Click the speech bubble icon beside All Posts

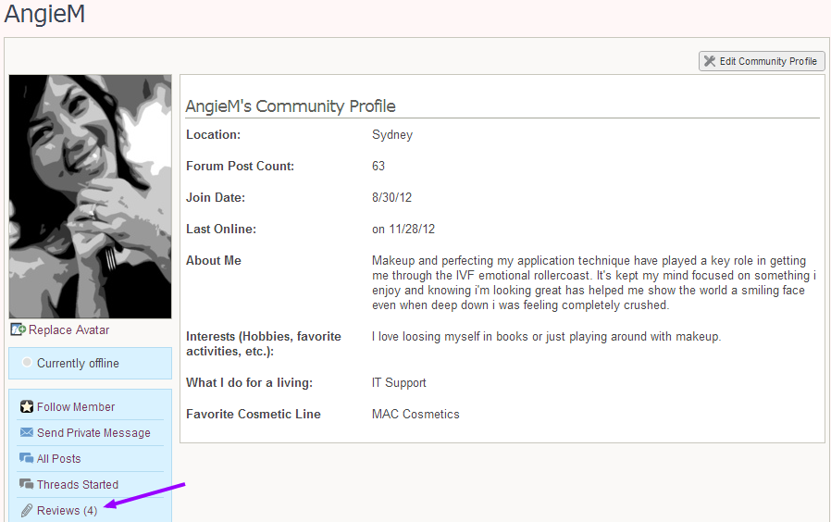[27, 458]
